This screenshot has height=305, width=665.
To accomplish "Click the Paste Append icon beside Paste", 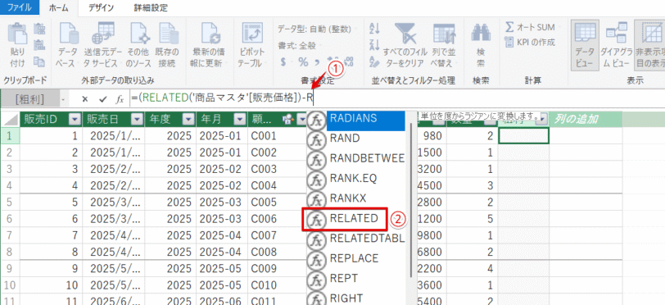I will tap(39, 30).
